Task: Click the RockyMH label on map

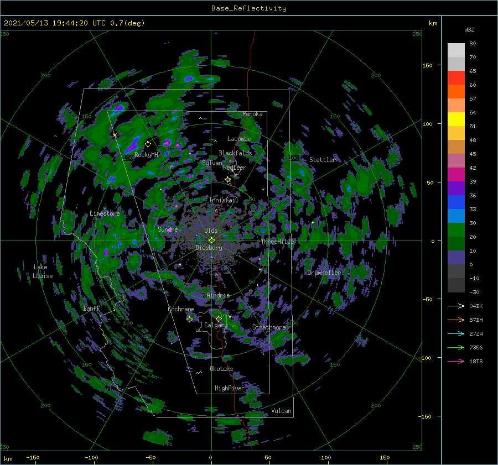Action: pos(146,155)
